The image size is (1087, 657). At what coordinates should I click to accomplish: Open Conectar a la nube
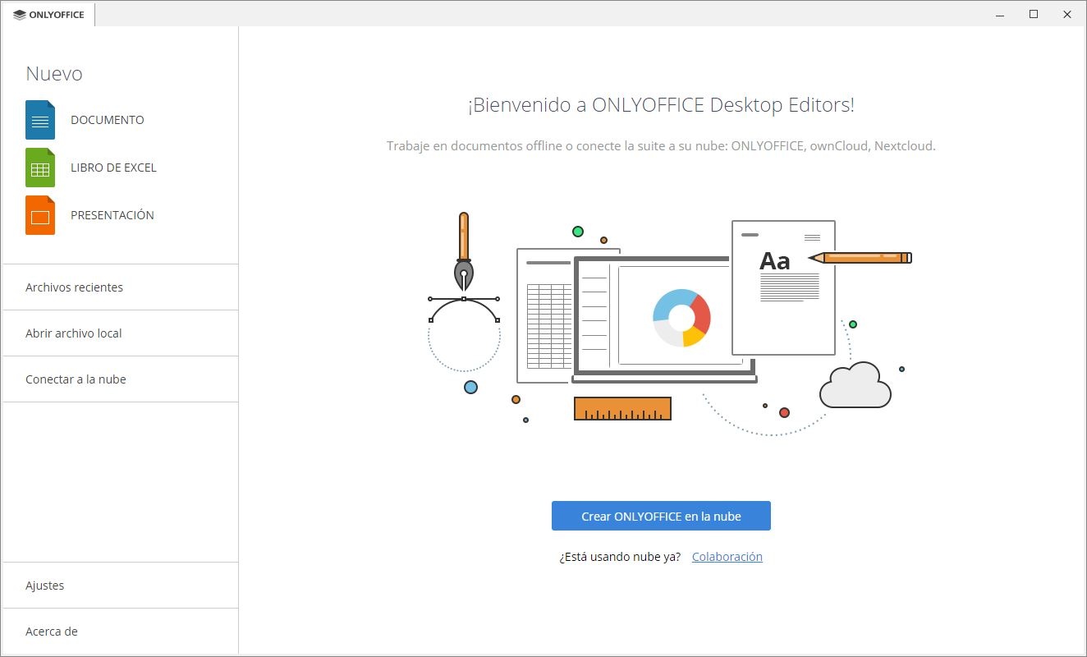[x=121, y=379]
